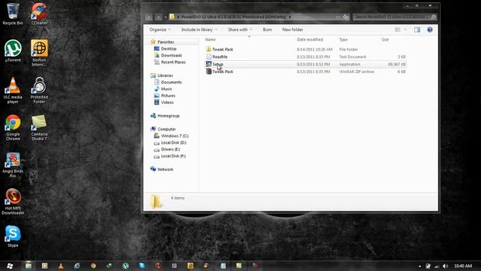Click the network signal tray icon
The width and height of the screenshot is (481, 271).
click(x=437, y=266)
